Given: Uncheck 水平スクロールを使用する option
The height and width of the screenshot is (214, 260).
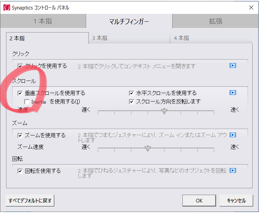Looking at the screenshot, I should tap(132, 93).
